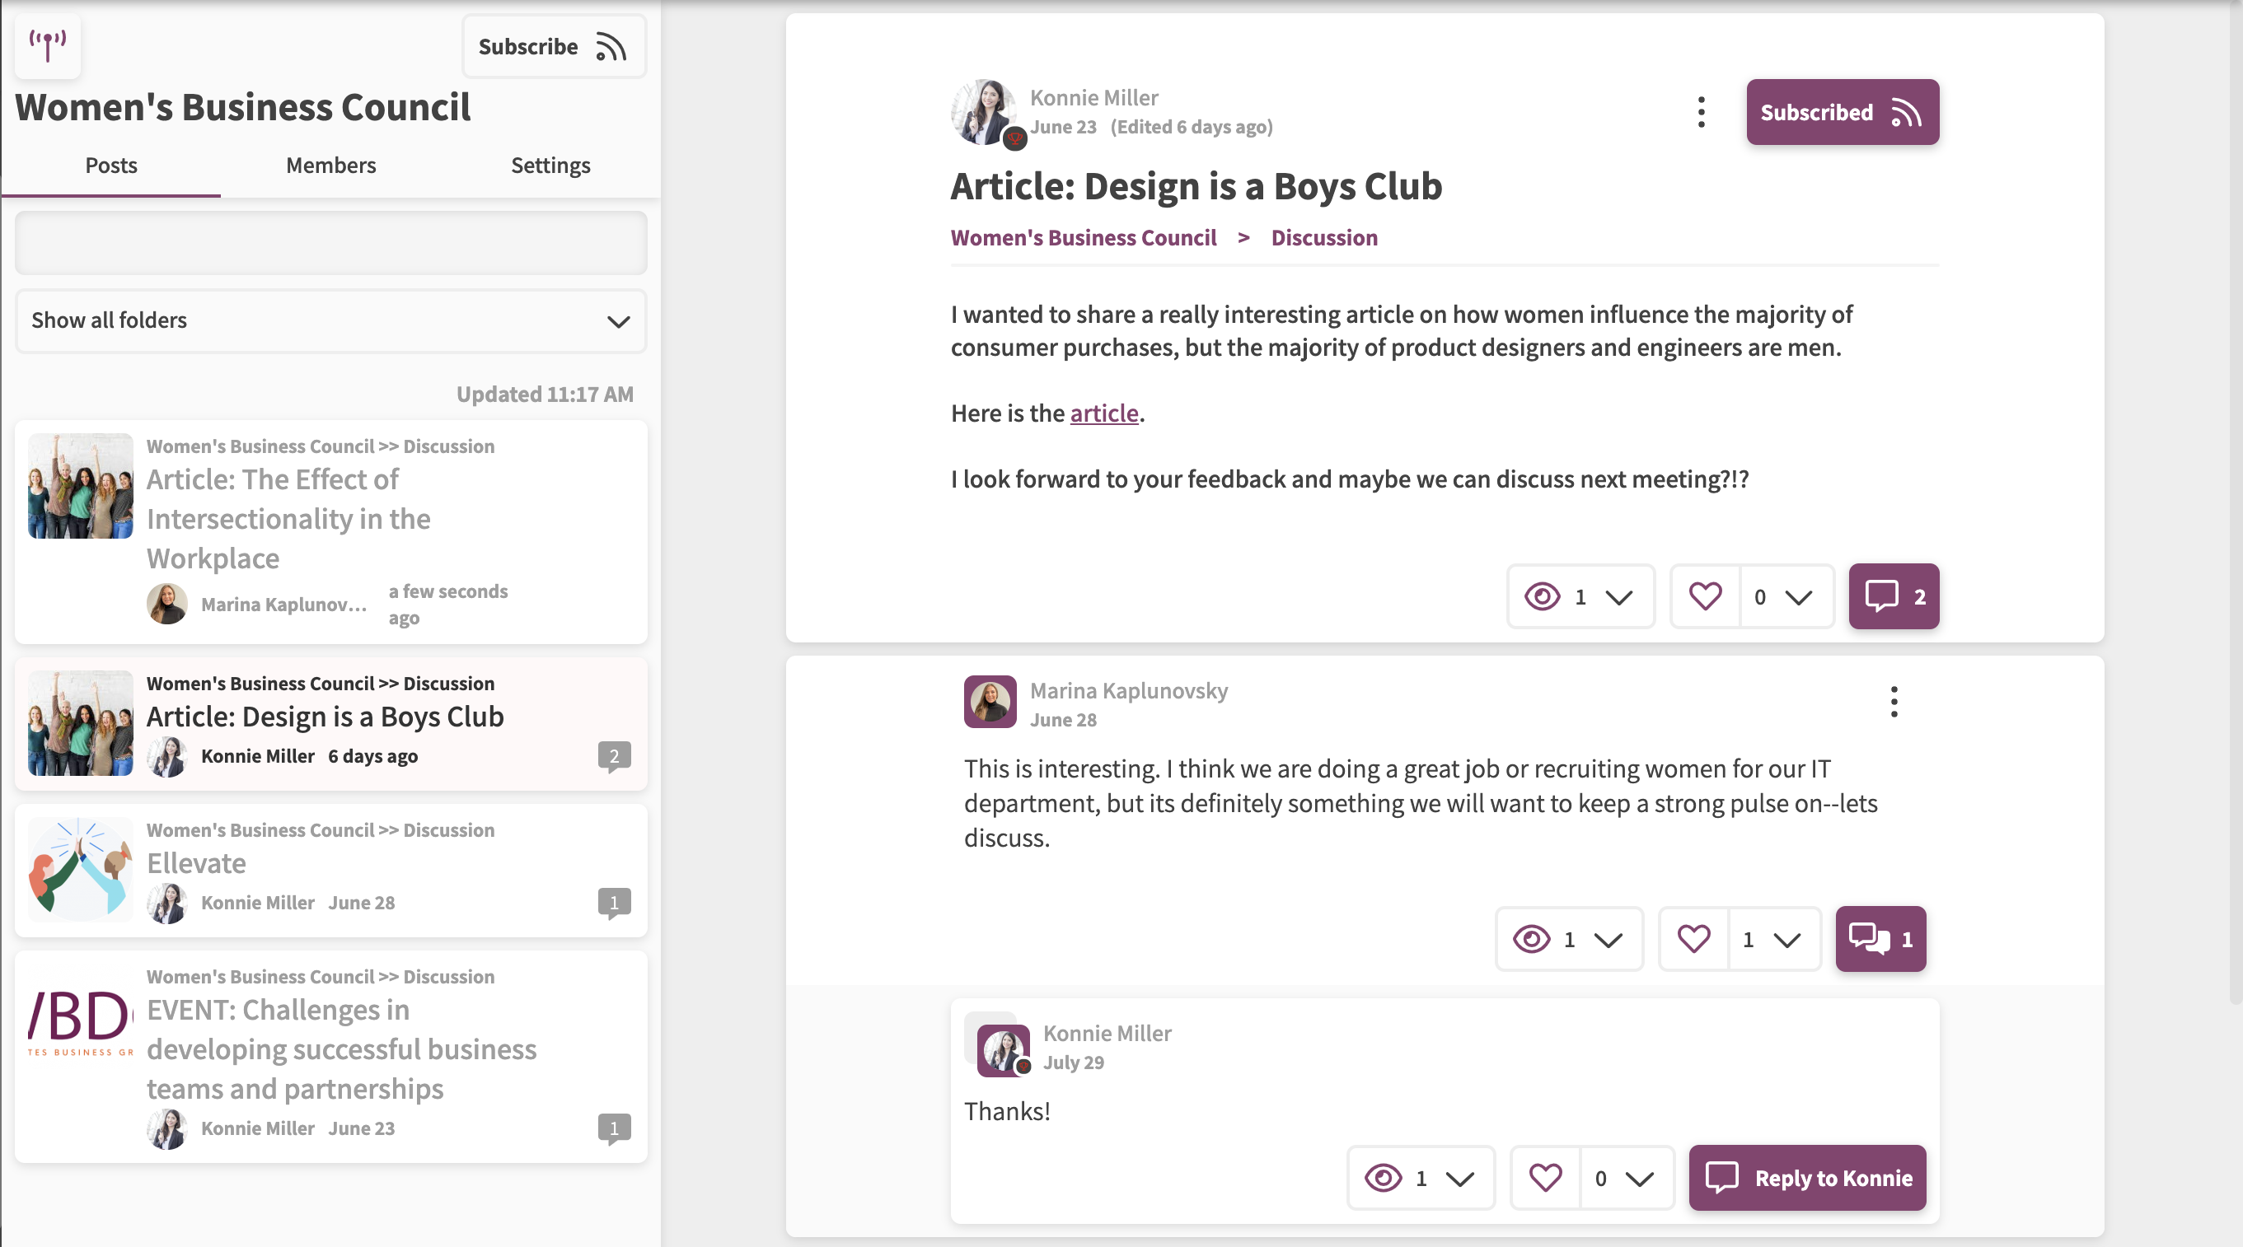
Task: Click the search field above folders dropdown
Action: click(x=331, y=243)
